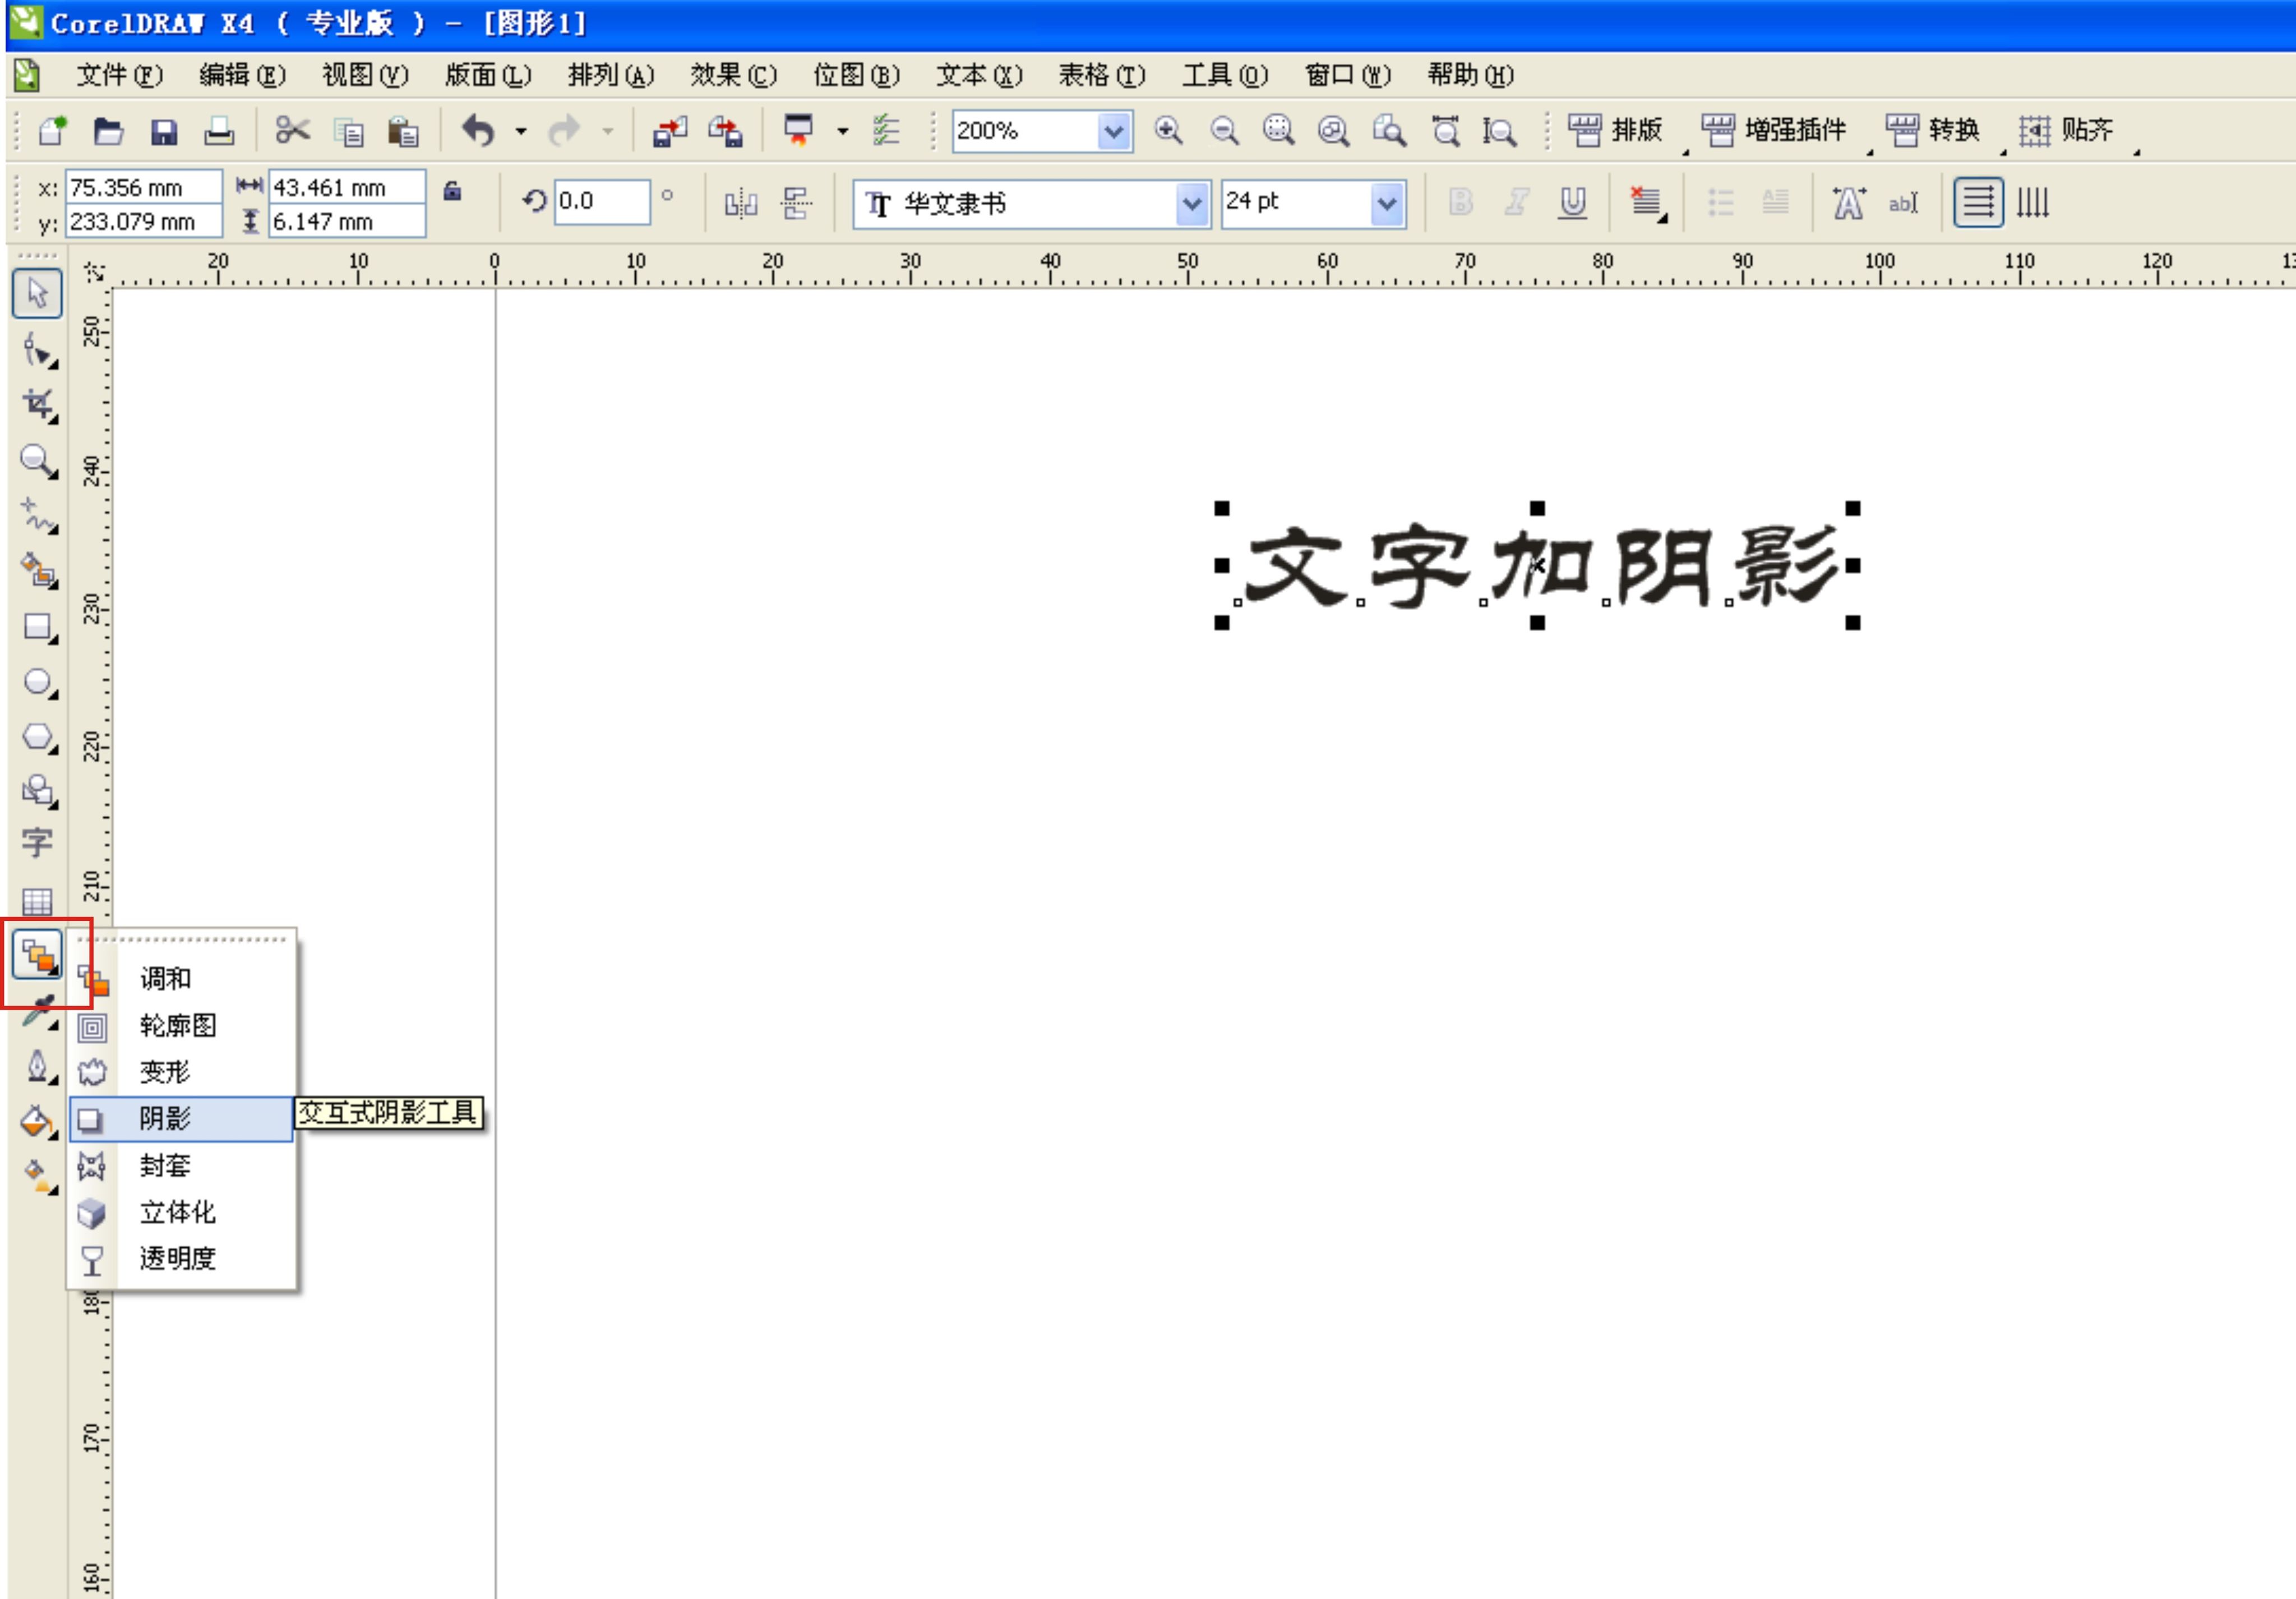Select the Zoom tool in toolbox
Image resolution: width=2296 pixels, height=1599 pixels.
39,460
